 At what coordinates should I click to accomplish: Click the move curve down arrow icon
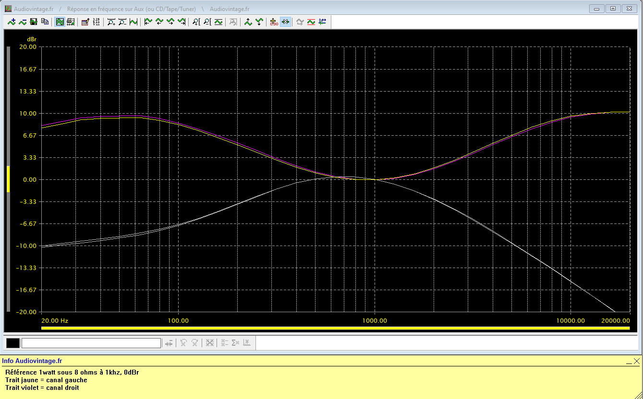point(259,22)
